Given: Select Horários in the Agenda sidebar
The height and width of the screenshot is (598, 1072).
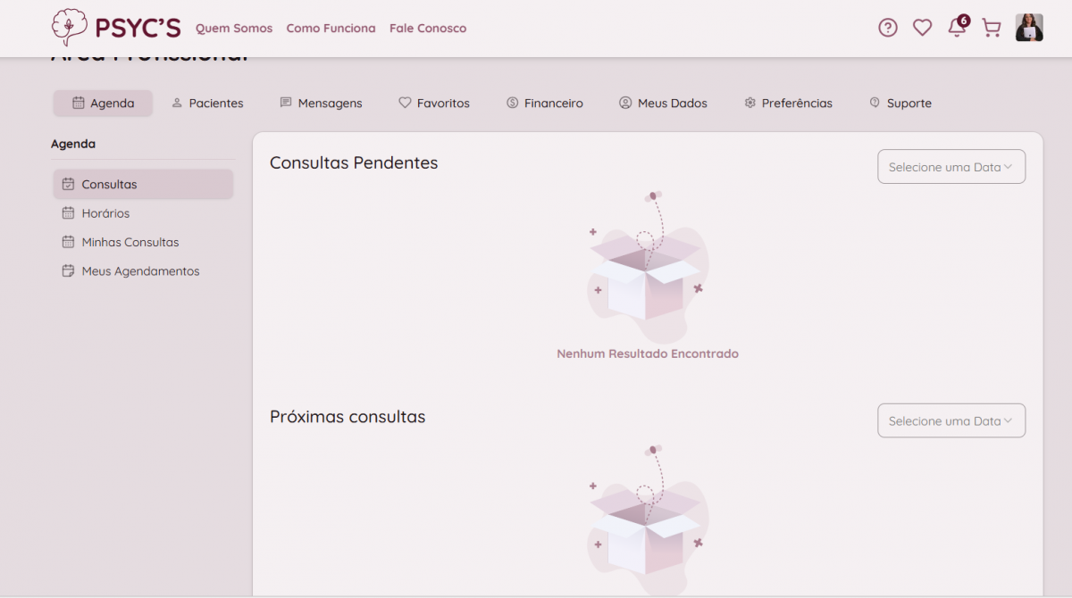Looking at the screenshot, I should pyautogui.click(x=105, y=213).
